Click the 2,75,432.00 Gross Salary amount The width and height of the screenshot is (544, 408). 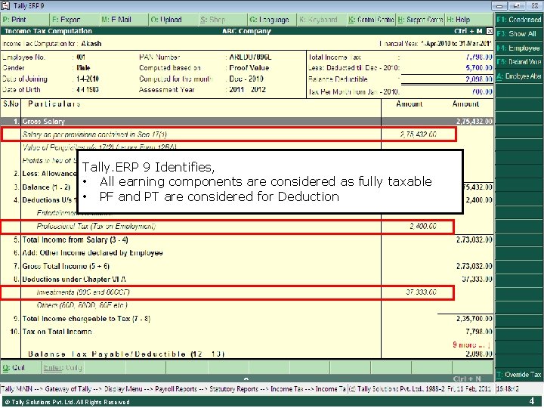point(474,122)
